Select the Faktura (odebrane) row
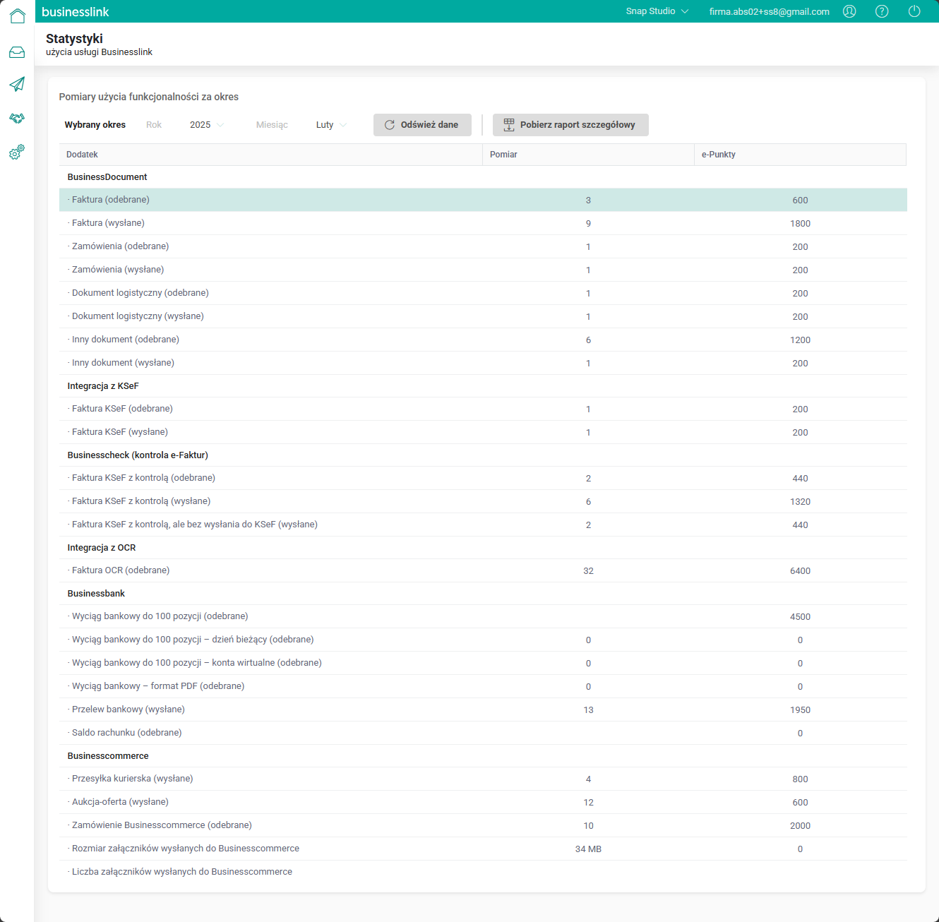The image size is (939, 922). pyautogui.click(x=483, y=200)
